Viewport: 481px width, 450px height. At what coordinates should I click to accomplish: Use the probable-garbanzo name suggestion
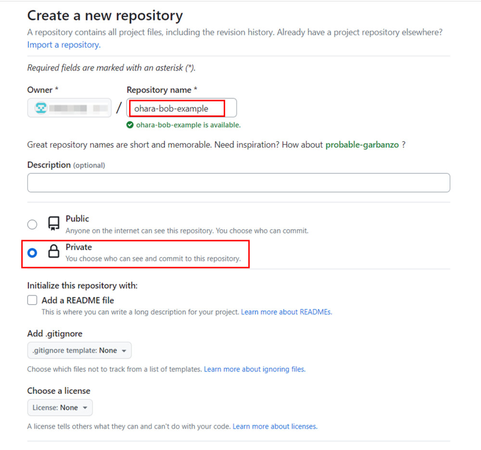[x=362, y=145]
